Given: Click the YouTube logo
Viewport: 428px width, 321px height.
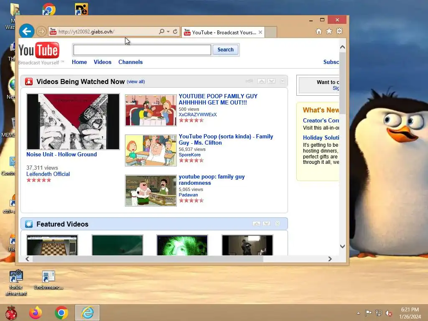Looking at the screenshot, I should (x=39, y=51).
